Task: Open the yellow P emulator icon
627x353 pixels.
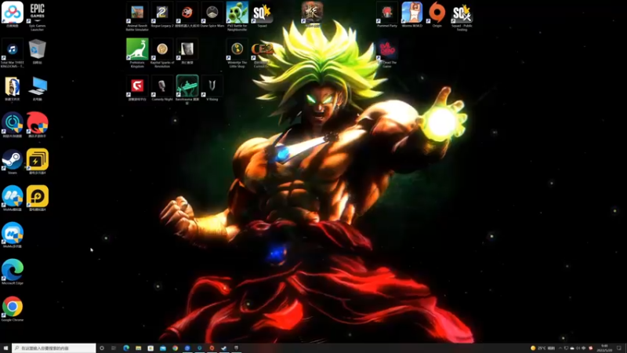Action: 37,198
